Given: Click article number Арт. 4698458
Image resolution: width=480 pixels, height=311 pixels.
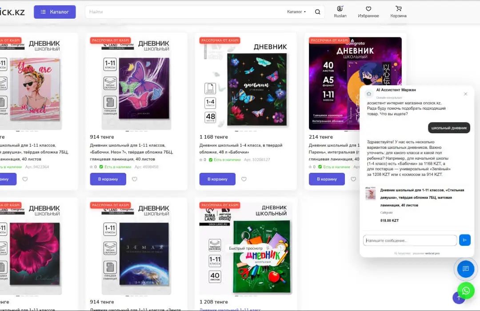Looking at the screenshot, I should [x=147, y=167].
